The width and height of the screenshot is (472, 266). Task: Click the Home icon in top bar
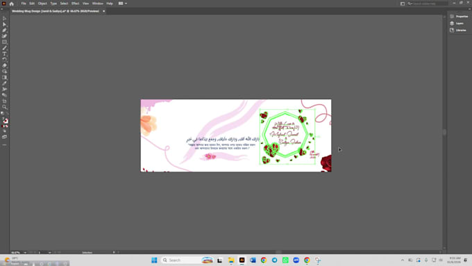click(x=11, y=3)
